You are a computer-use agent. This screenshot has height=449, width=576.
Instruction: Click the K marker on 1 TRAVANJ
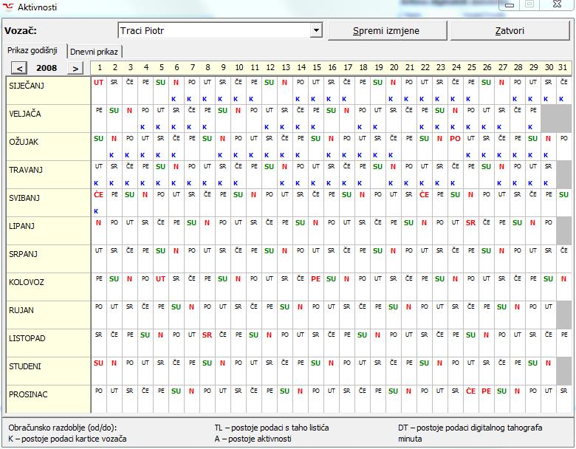[x=96, y=183]
